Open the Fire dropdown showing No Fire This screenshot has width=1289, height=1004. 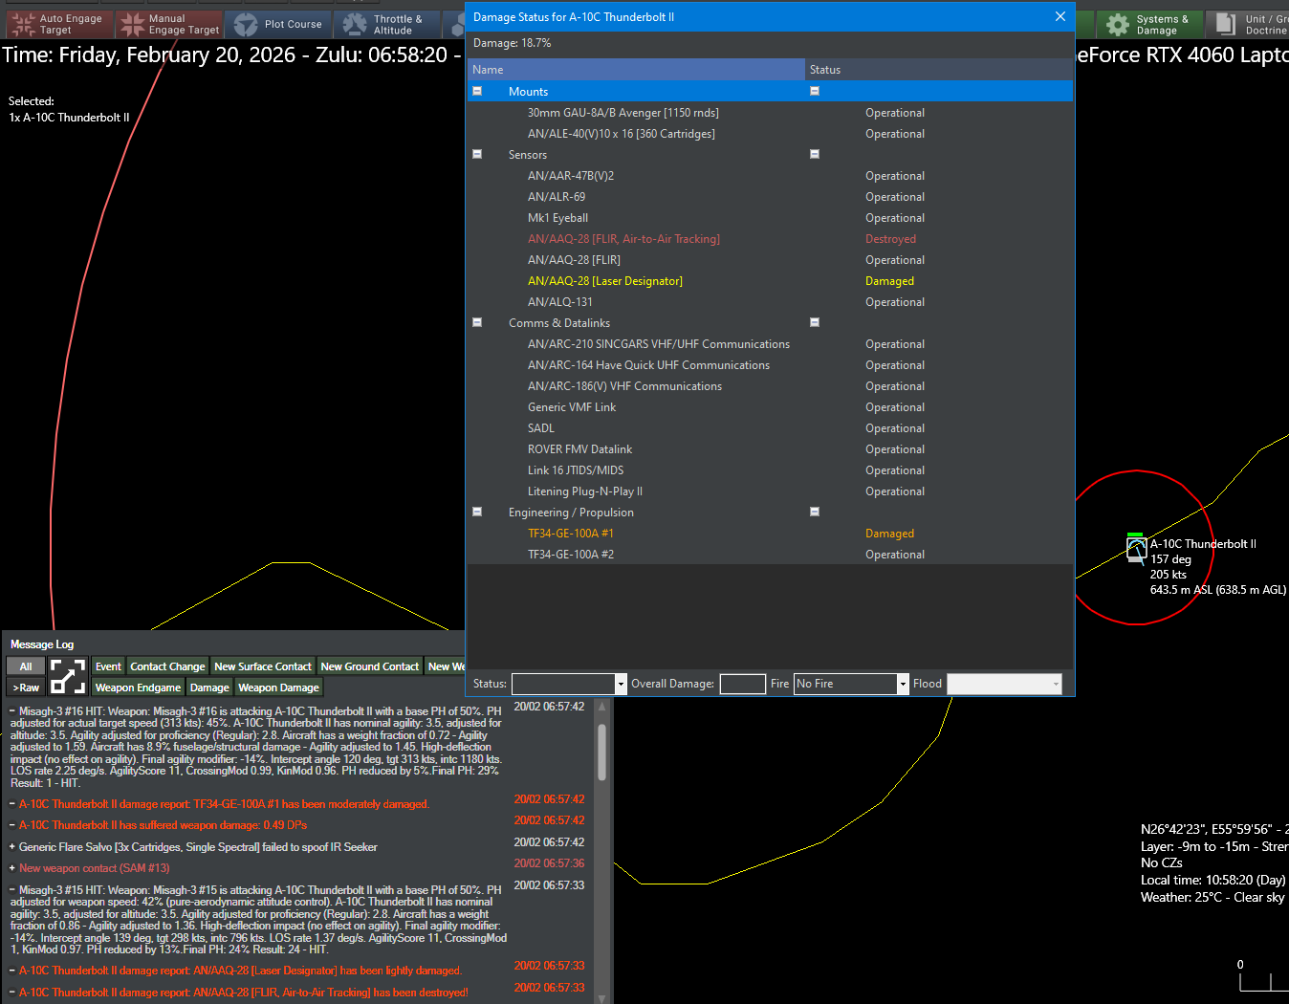[x=851, y=684]
